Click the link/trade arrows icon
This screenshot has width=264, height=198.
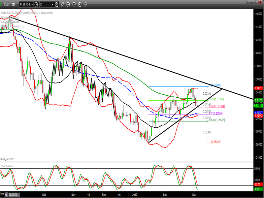[x=85, y=5]
